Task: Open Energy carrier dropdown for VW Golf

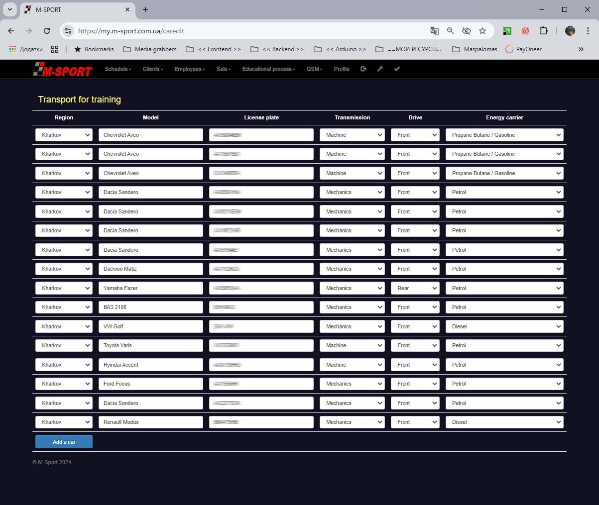Action: [504, 326]
